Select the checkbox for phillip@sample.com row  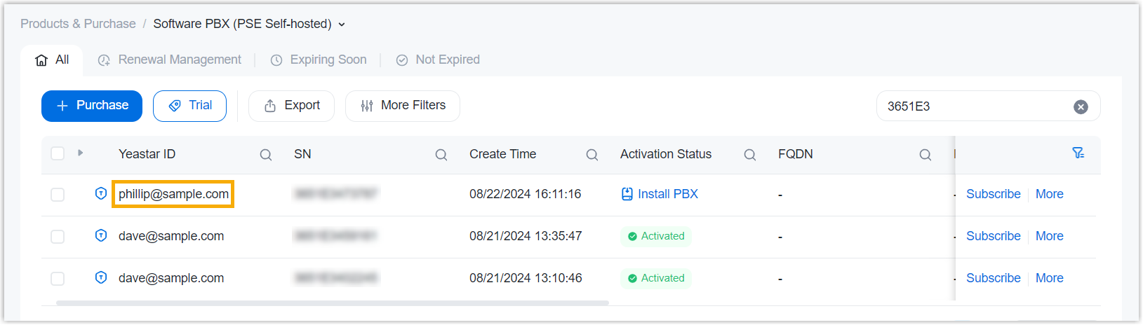58,195
